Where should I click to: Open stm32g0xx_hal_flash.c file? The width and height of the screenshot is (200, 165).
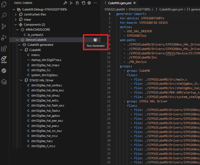click(x=46, y=111)
